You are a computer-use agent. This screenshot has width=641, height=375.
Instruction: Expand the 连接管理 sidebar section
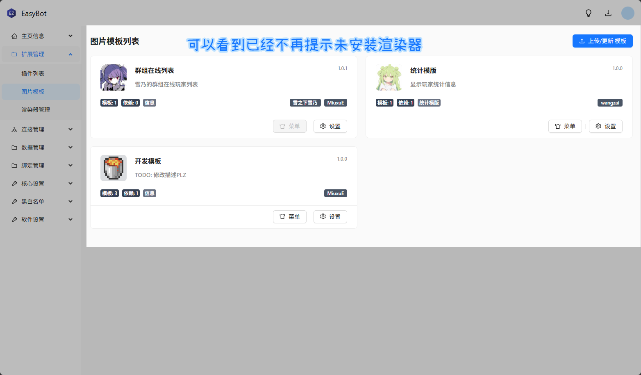(x=41, y=130)
